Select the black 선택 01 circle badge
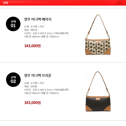Screen dimensions: 126x126 13,24
